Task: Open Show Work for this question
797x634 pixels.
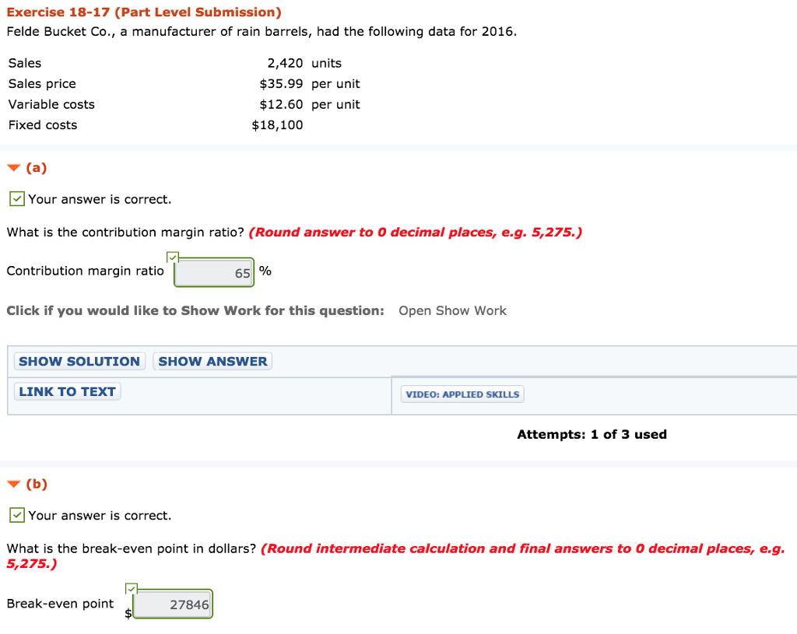Action: [x=452, y=310]
